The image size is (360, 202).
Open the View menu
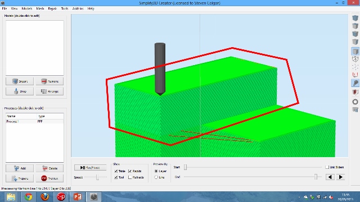pos(14,8)
